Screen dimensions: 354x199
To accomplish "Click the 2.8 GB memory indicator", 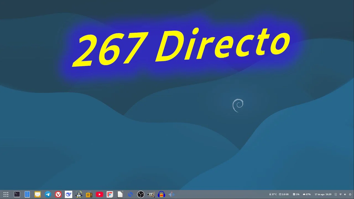I will (x=284, y=194).
